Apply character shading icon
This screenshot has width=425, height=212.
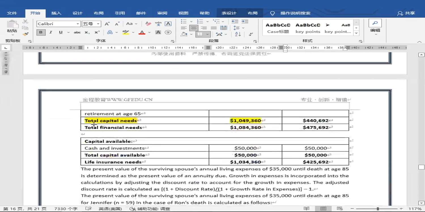[x=158, y=33]
